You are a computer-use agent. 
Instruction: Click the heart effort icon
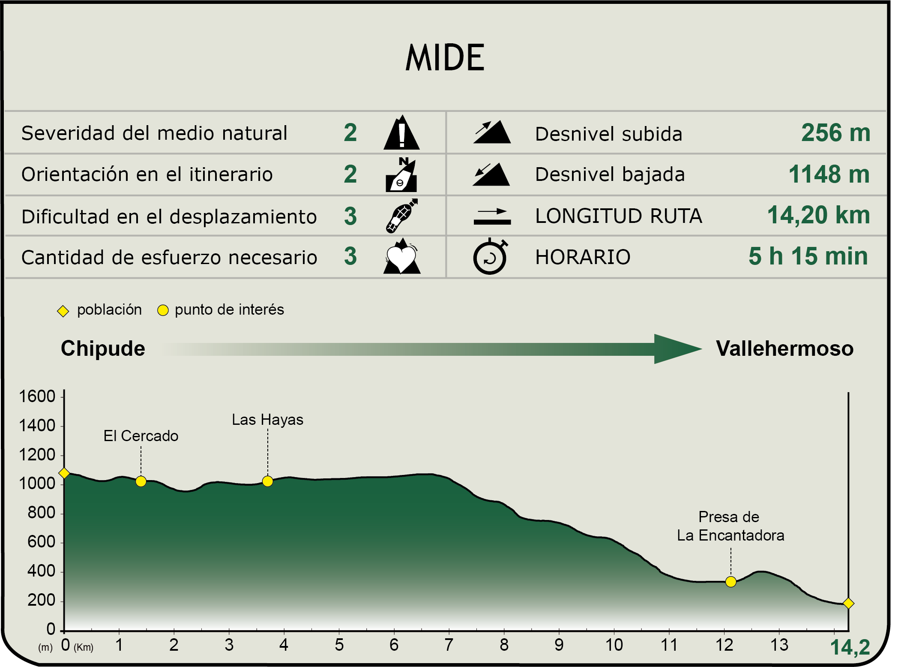[402, 256]
